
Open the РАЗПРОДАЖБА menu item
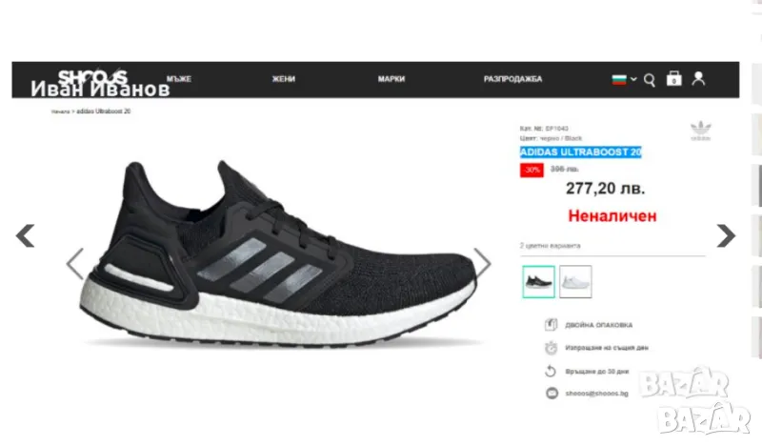point(512,79)
